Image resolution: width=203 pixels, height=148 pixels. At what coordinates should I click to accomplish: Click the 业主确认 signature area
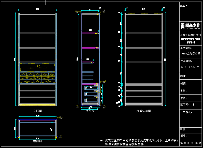191,118
